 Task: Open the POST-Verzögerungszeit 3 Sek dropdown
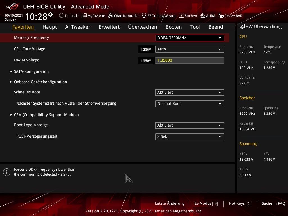[190, 137]
